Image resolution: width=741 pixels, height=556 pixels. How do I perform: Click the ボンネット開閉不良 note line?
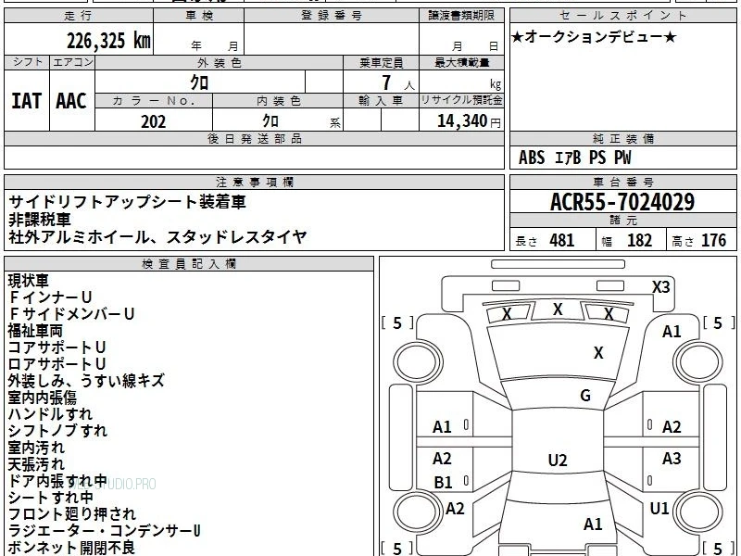pos(71,548)
